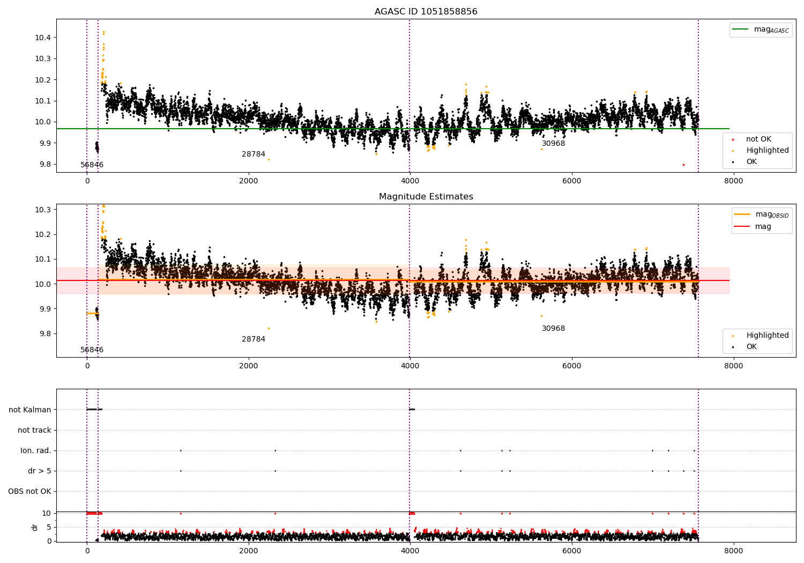The height and width of the screenshot is (563, 804).
Task: Click the 2000 x-axis tick under Magnitude Estimates plot
Action: [x=249, y=366]
